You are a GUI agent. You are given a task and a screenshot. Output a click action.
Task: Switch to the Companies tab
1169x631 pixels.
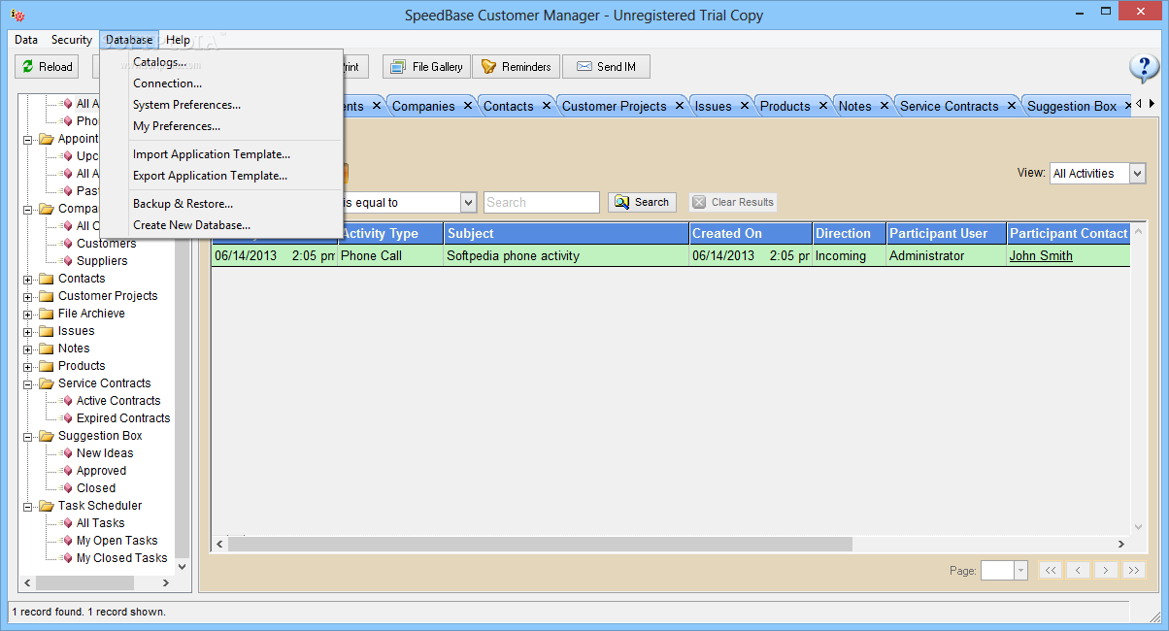point(423,106)
